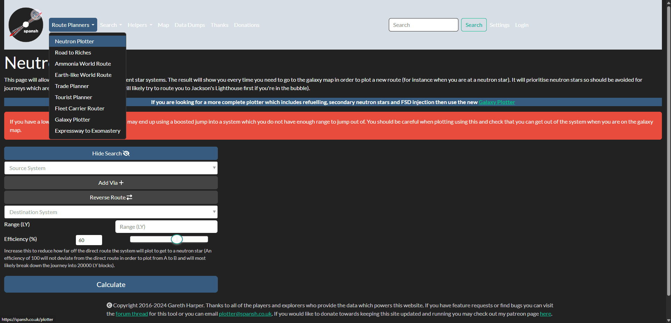Image resolution: width=671 pixels, height=323 pixels.
Task: Click the Range (LY) input field
Action: click(166, 227)
